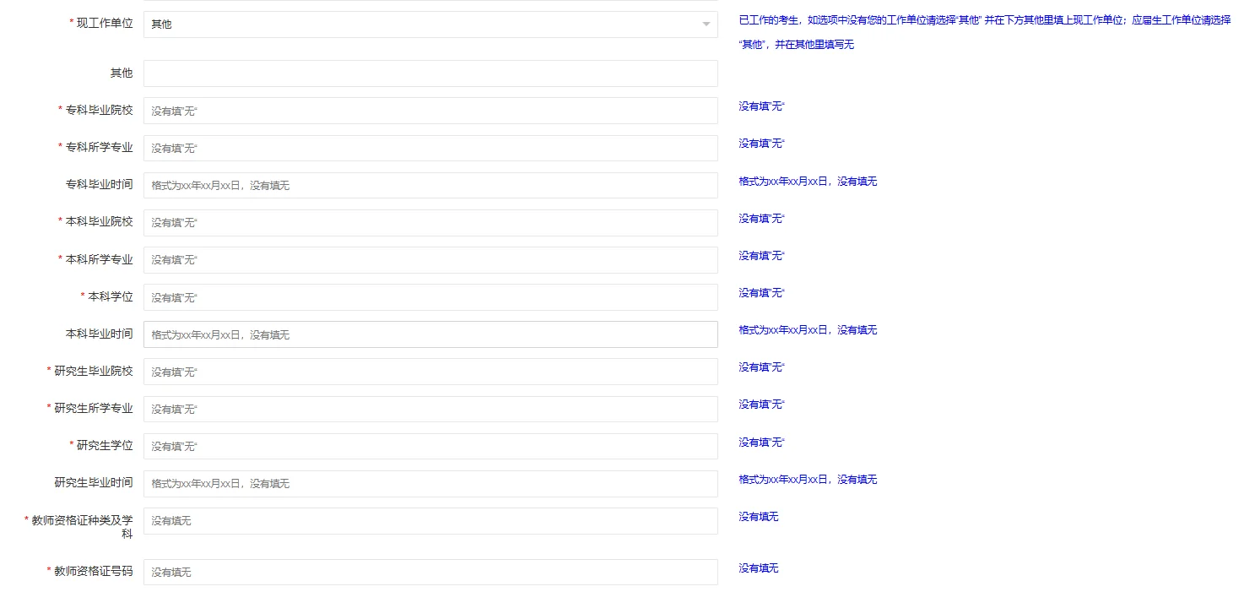This screenshot has width=1244, height=592.
Task: Select the 研究生毕业院校 input box
Action: click(430, 371)
